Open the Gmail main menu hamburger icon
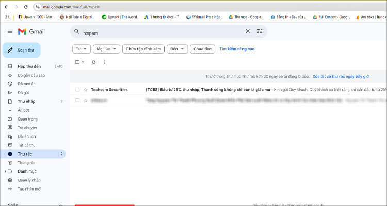 tap(10, 31)
